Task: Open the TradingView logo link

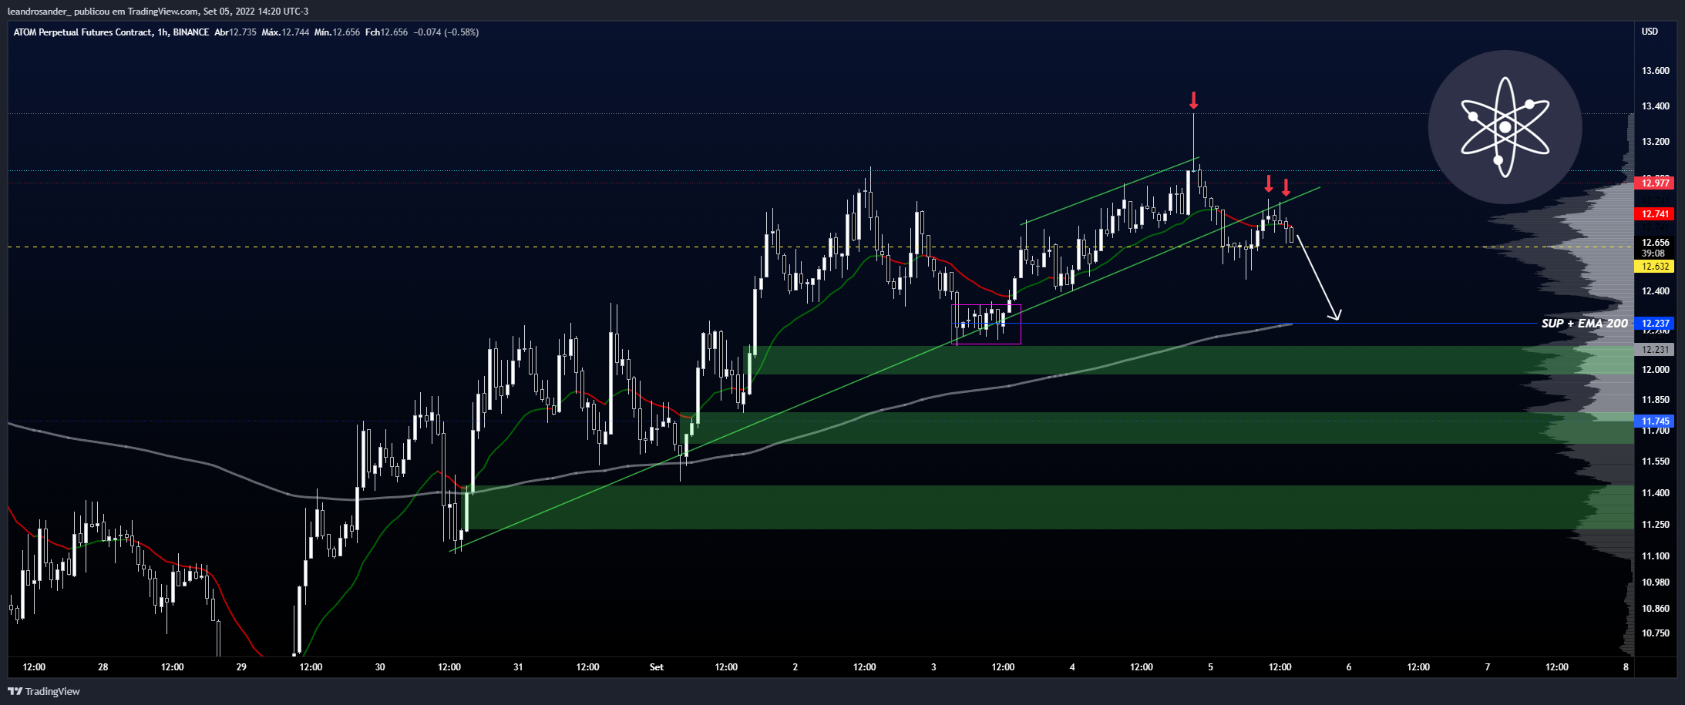Action: click(x=44, y=691)
